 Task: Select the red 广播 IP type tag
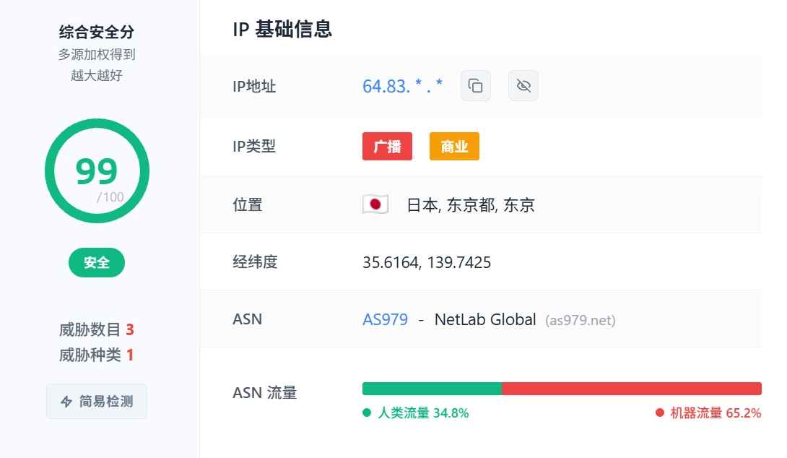387,146
